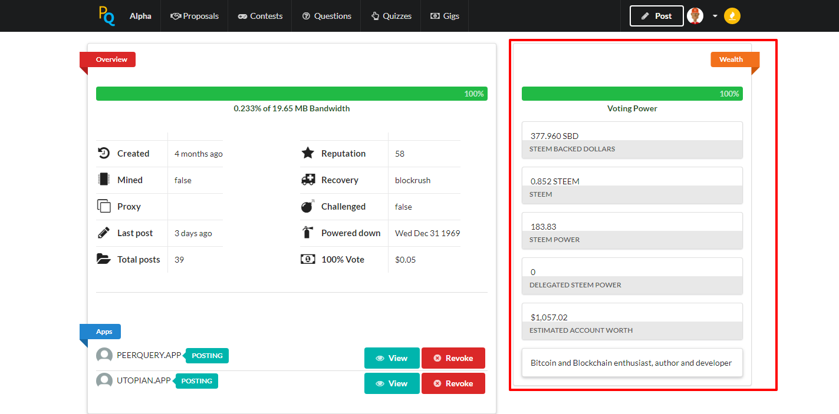Open the user avatar profile picture
Viewport: 839px width, 414px height.
695,16
